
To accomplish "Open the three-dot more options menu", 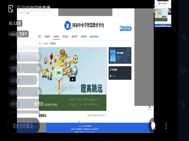I will pos(166,126).
